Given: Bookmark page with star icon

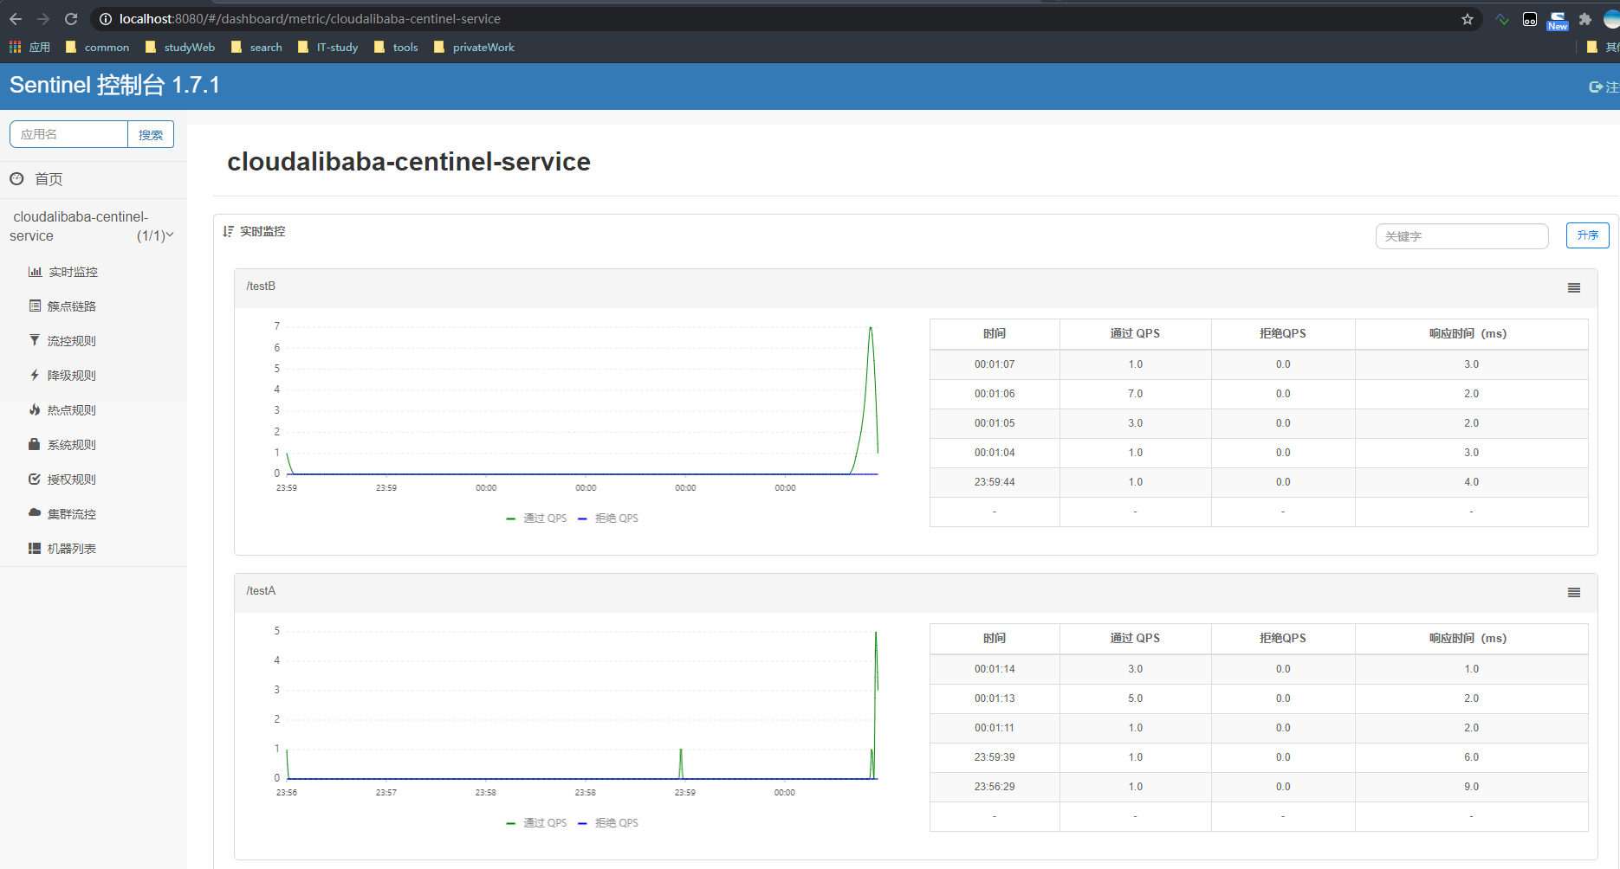Looking at the screenshot, I should click(x=1468, y=19).
